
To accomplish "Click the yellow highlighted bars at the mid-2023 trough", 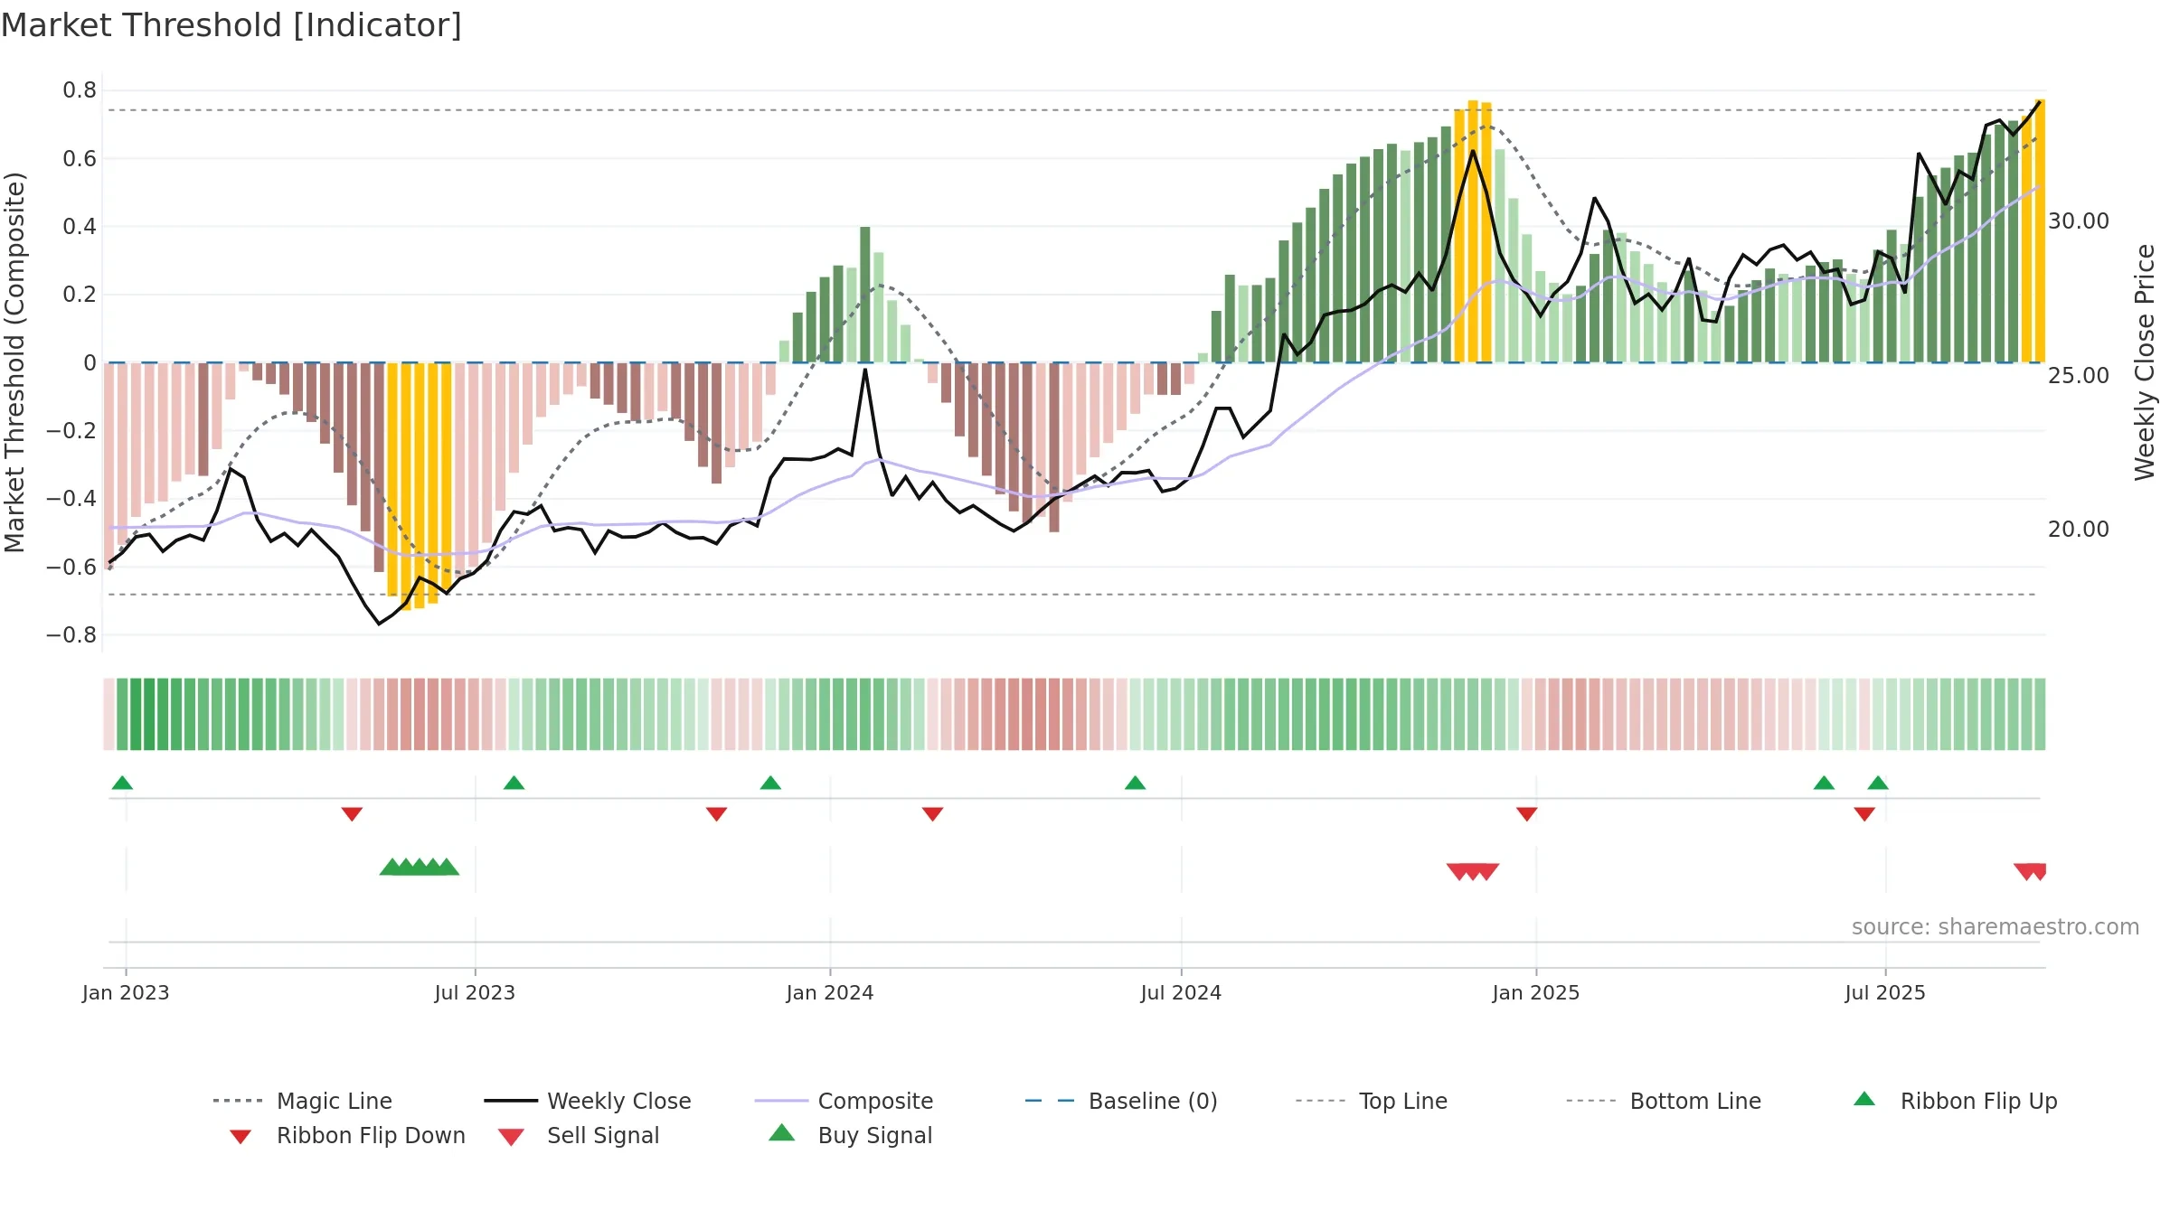I will coord(419,486).
